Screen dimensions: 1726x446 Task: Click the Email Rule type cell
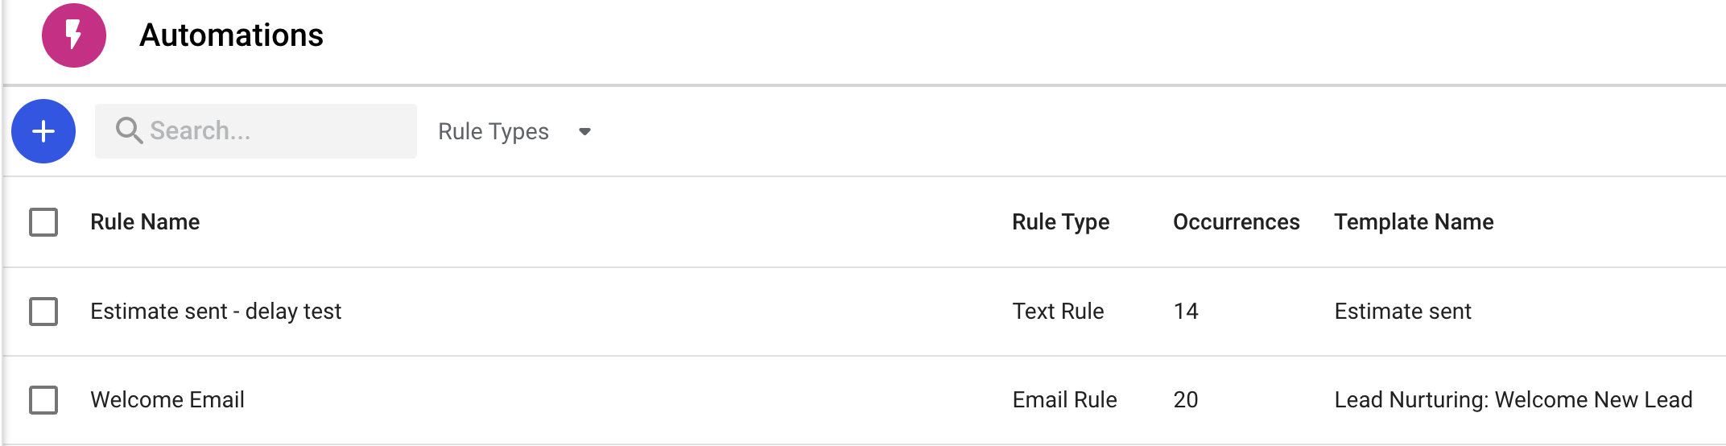point(1064,400)
